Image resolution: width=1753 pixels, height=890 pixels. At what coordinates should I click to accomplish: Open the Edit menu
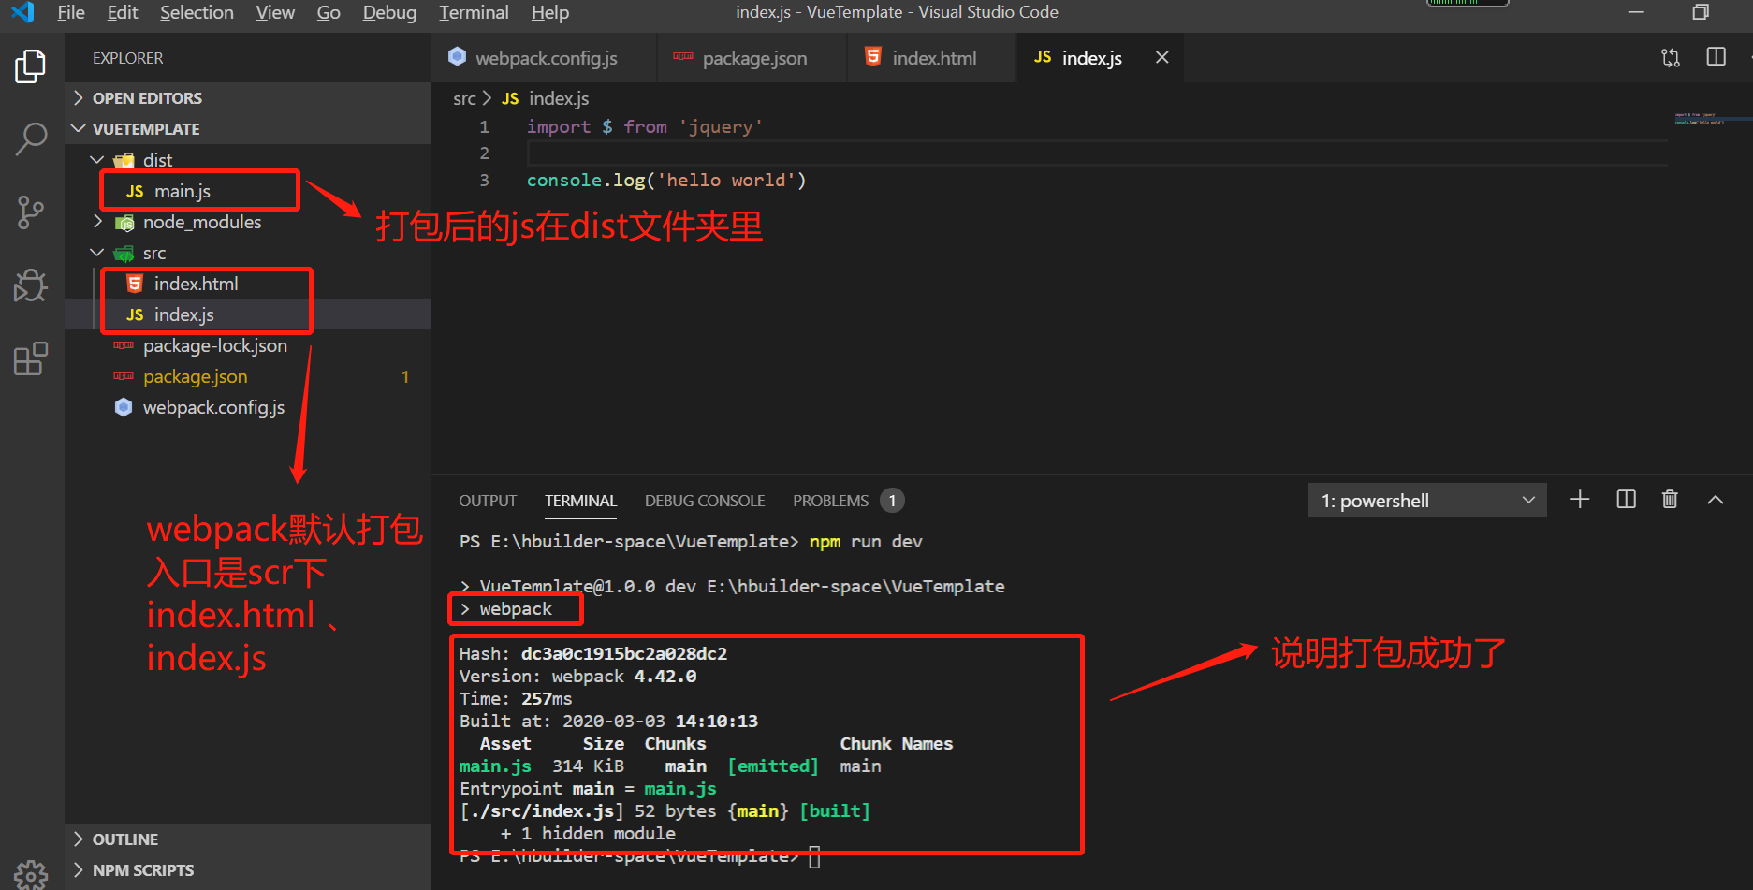point(123,12)
